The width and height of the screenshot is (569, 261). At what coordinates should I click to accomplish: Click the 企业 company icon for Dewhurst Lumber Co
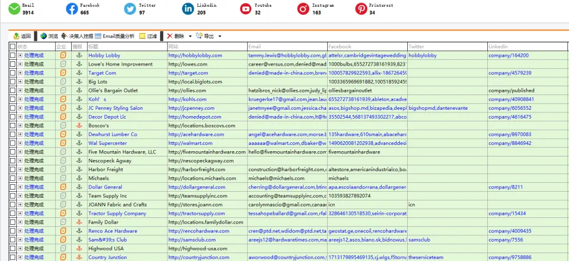(63, 134)
